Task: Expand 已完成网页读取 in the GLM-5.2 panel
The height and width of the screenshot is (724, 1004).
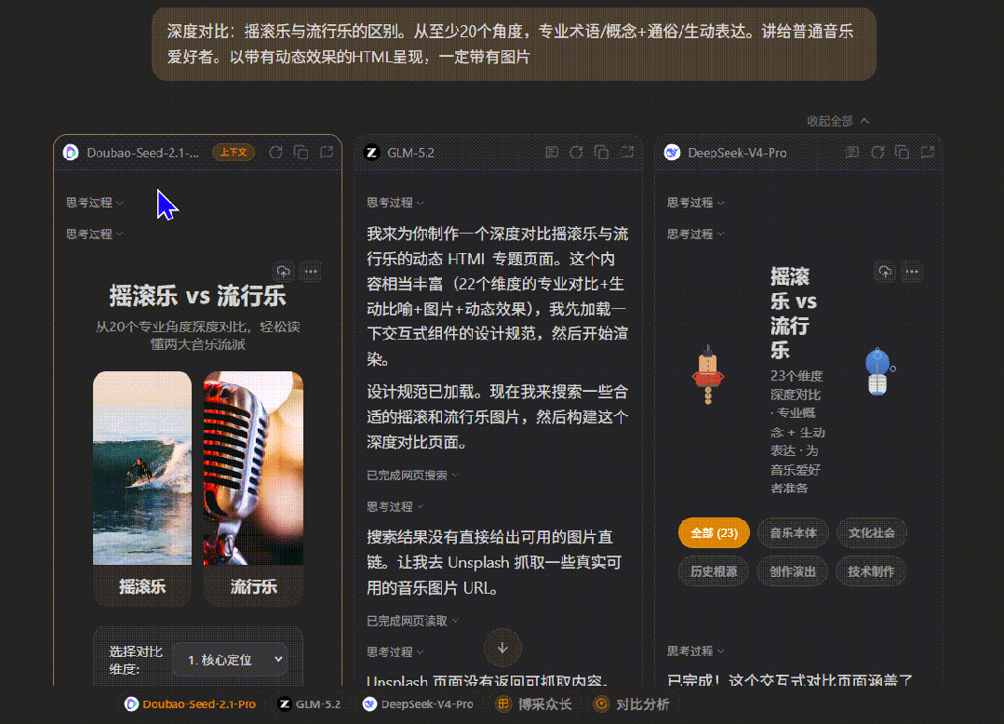Action: (412, 621)
